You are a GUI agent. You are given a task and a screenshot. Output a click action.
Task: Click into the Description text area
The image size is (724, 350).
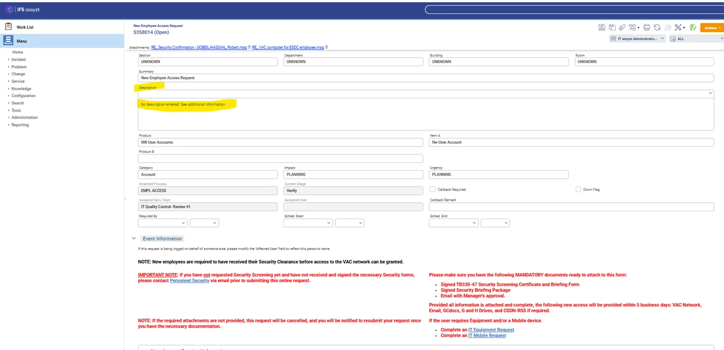426,115
